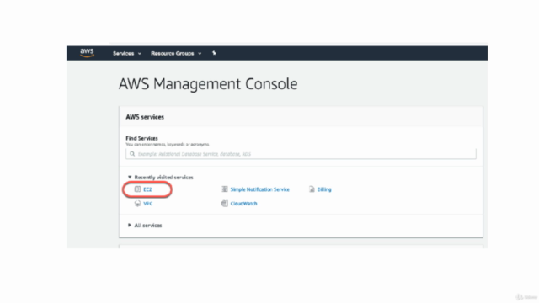Open Simple Notification Service link

(260, 189)
